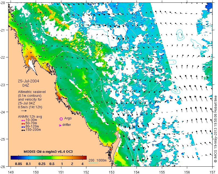This screenshot has width=218, height=174.
Task: Click the colorbar tick label 4
Action: tap(82, 164)
